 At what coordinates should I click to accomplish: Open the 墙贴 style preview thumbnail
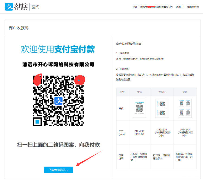pos(139,108)
